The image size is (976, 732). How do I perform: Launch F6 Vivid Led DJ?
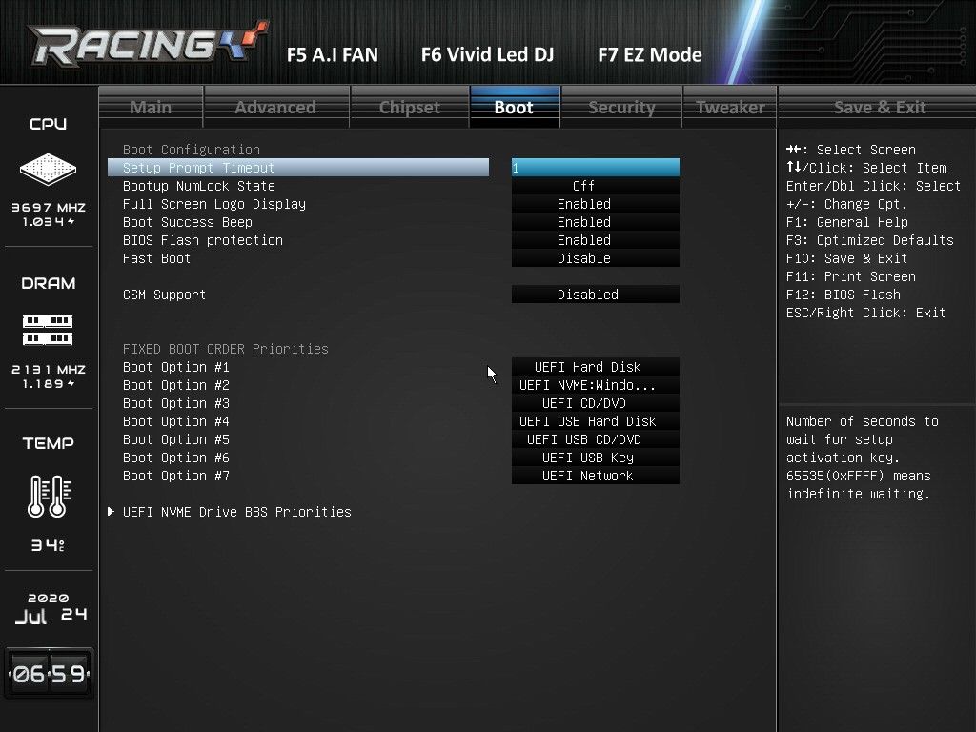pyautogui.click(x=487, y=54)
